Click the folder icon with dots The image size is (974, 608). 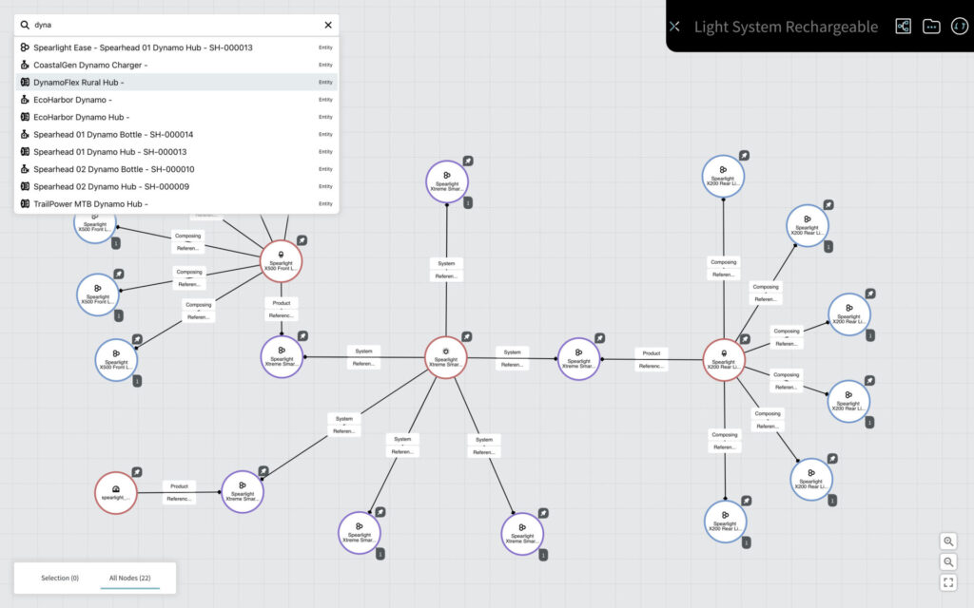click(x=931, y=27)
